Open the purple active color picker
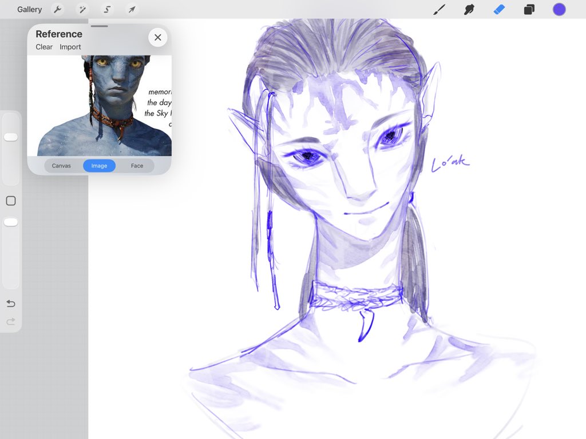This screenshot has height=439, width=586. click(x=559, y=9)
